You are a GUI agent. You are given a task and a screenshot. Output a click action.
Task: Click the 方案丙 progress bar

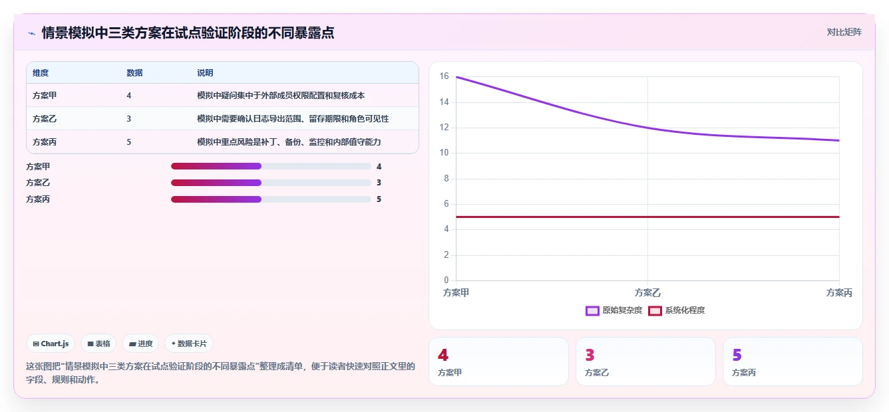[x=271, y=199]
